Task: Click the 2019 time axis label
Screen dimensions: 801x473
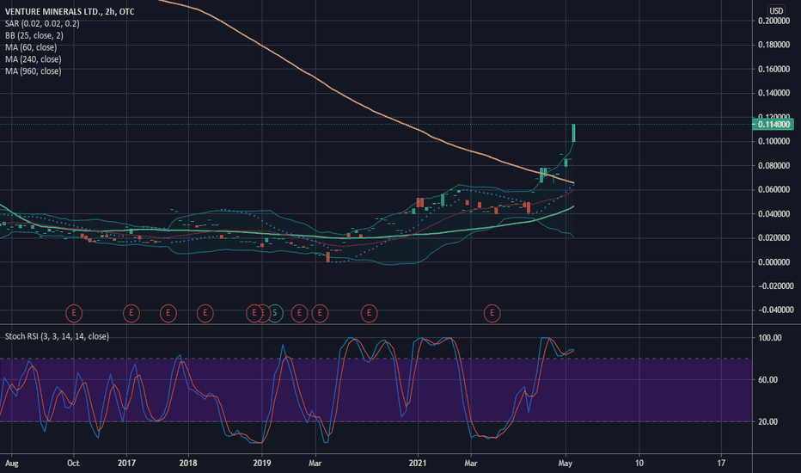Action: [x=262, y=463]
